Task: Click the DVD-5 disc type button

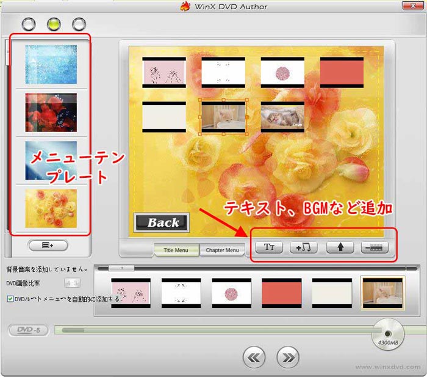Action: pyautogui.click(x=29, y=331)
